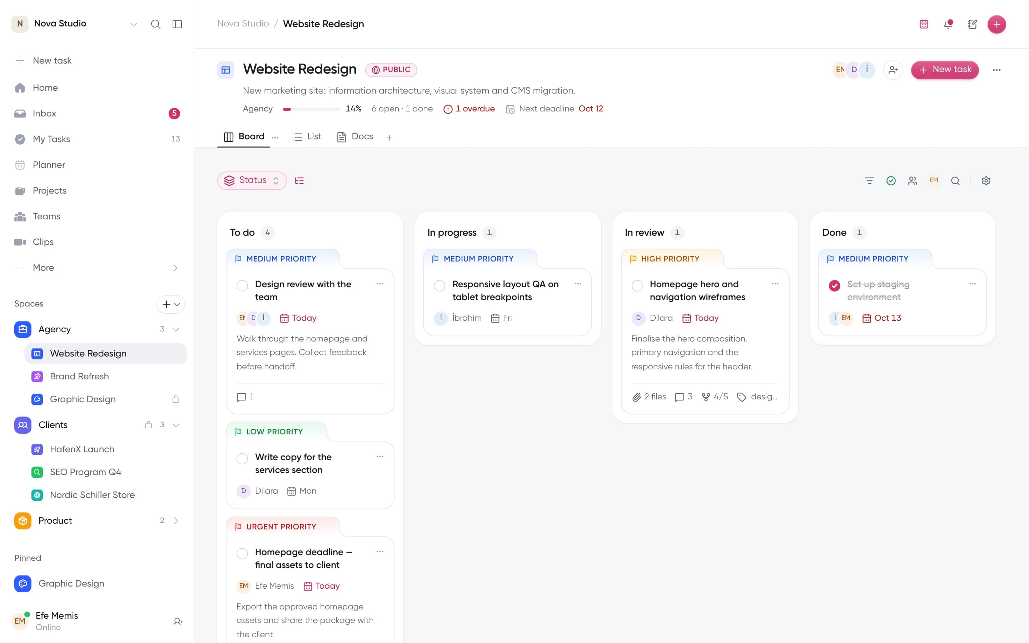This screenshot has width=1029, height=643.
Task: Open options for Responsive layout QA card
Action: pyautogui.click(x=577, y=284)
